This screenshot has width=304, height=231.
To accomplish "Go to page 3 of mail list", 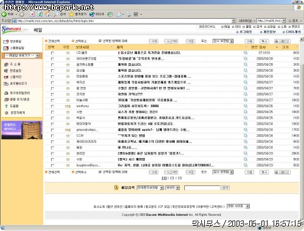I will tap(179, 178).
